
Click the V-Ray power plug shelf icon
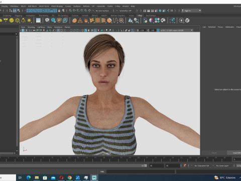tap(181, 21)
